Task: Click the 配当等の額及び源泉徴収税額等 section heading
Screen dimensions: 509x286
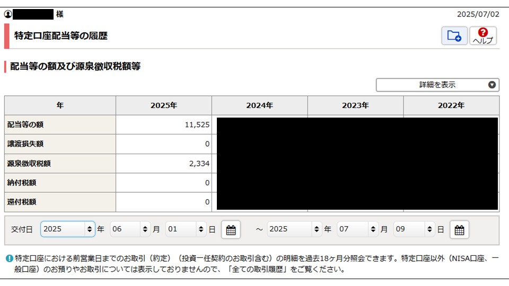Action: [x=75, y=66]
